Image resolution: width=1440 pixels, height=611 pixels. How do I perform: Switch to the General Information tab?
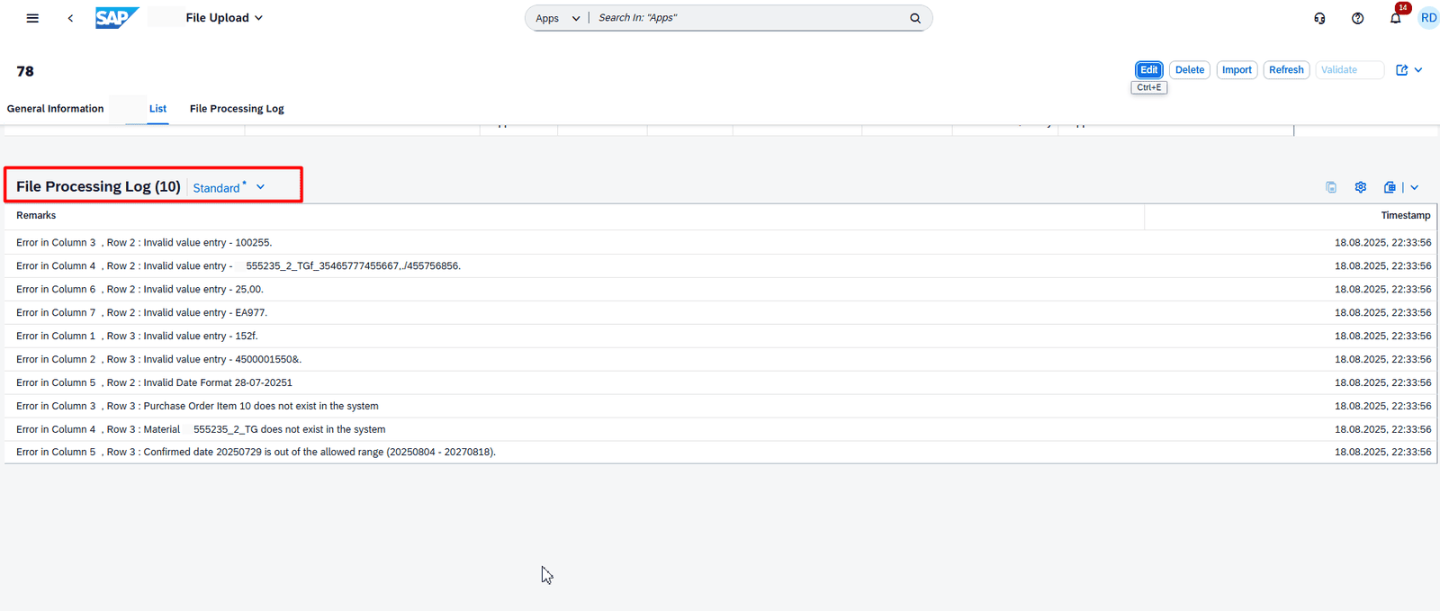click(x=55, y=109)
